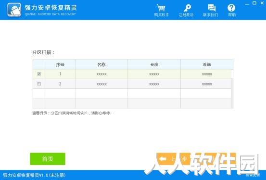Click the 序号 column header

(x=60, y=64)
